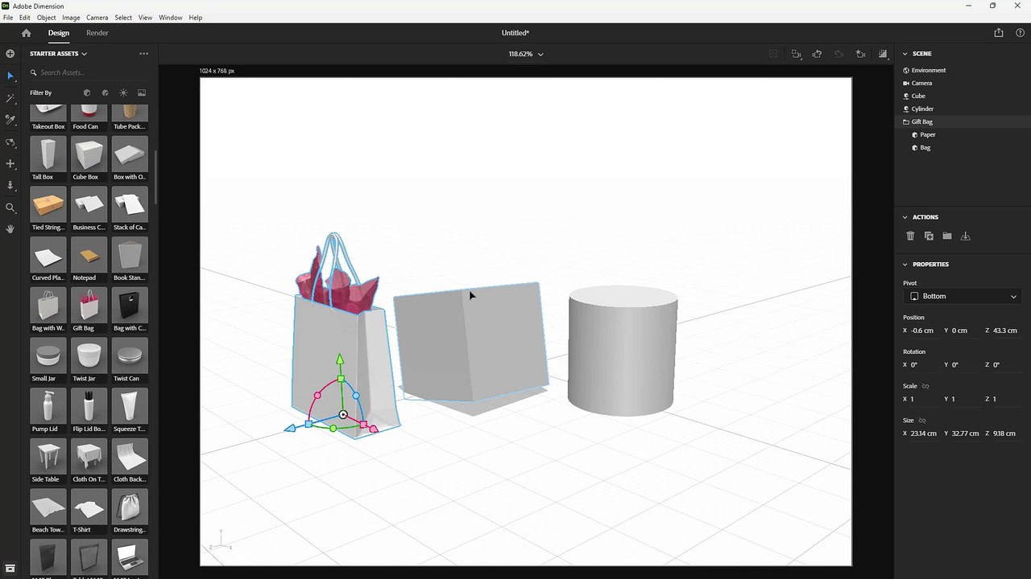Select the Hand tool
Screen dimensions: 1031x579
10,229
